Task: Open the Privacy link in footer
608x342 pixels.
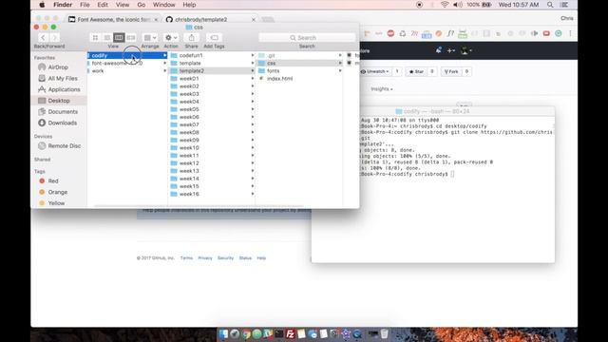Action: pos(205,258)
